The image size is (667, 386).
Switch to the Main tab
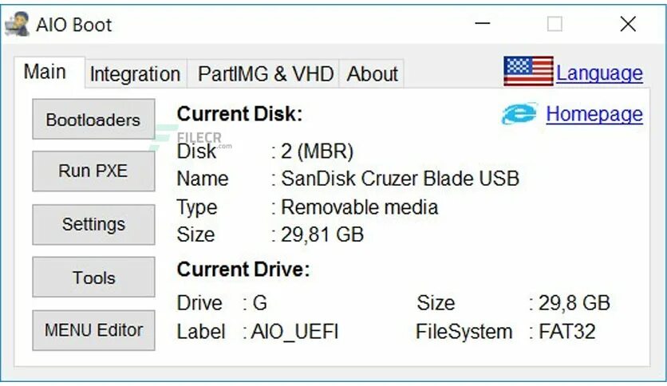45,72
